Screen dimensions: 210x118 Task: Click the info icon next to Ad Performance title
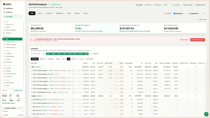[x=48, y=4]
